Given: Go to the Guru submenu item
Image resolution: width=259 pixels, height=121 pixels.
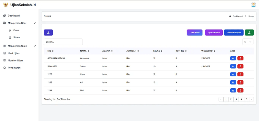Looking at the screenshot, I should point(16,30).
